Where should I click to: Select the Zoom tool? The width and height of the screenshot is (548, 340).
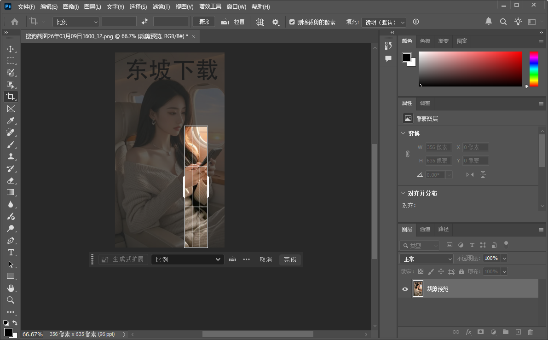11,300
